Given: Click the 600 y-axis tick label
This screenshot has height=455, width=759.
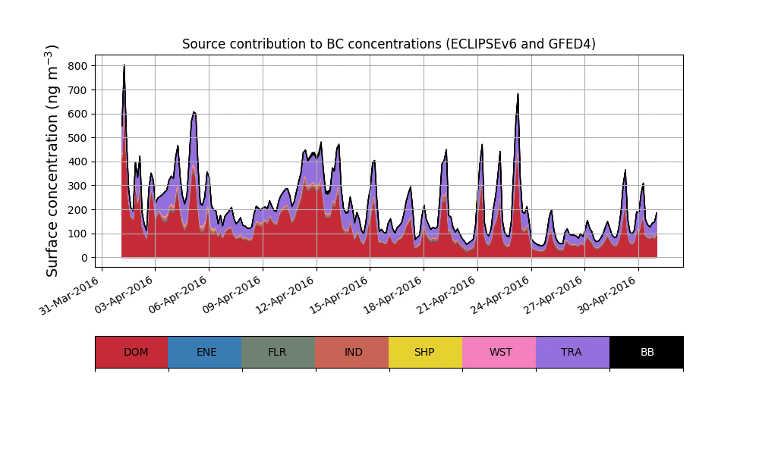Looking at the screenshot, I should coord(77,114).
